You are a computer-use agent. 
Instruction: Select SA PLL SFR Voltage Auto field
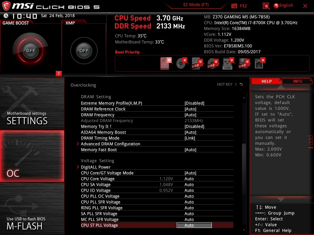coord(189,213)
